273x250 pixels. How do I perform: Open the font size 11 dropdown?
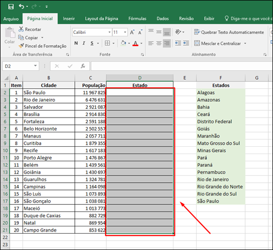(125, 32)
